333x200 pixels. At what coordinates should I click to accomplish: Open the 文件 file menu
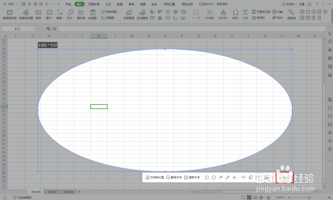point(10,4)
